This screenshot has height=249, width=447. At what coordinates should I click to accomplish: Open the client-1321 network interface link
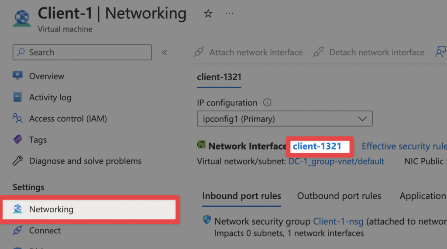317,146
